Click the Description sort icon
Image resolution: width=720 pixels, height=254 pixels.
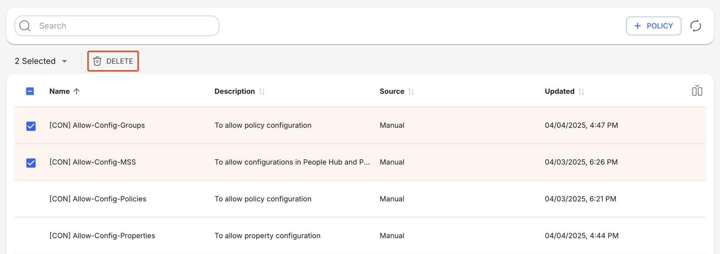262,91
